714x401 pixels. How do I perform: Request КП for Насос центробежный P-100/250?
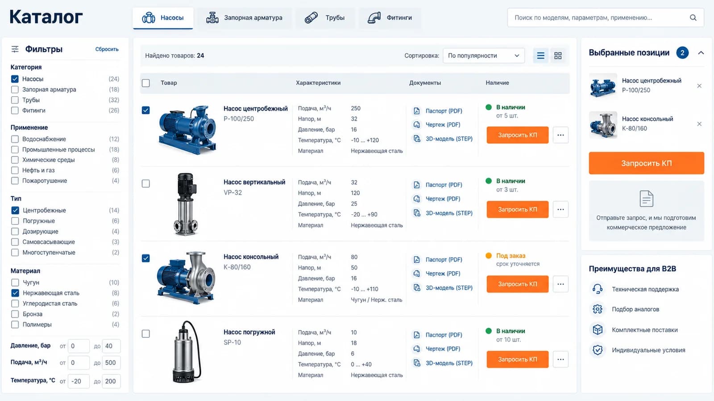[517, 135]
